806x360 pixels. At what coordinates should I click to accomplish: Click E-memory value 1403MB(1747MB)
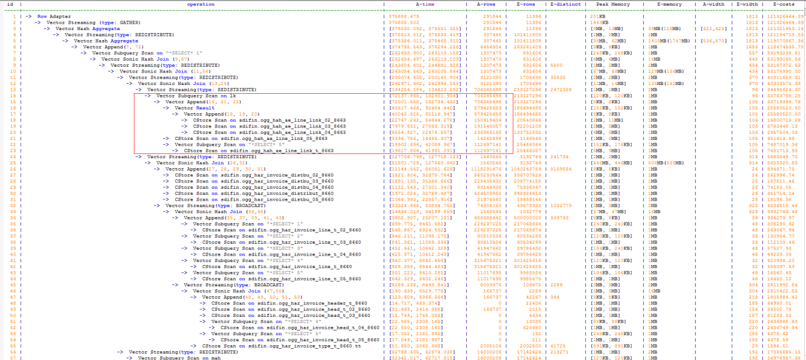669,41
